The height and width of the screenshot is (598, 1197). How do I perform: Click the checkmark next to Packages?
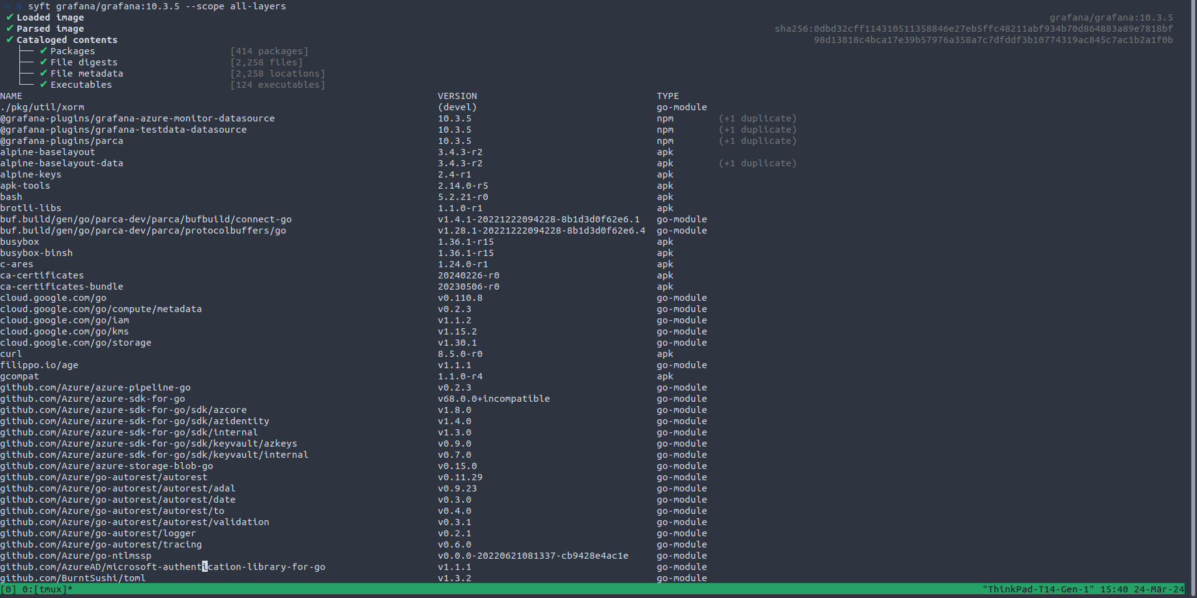point(44,51)
